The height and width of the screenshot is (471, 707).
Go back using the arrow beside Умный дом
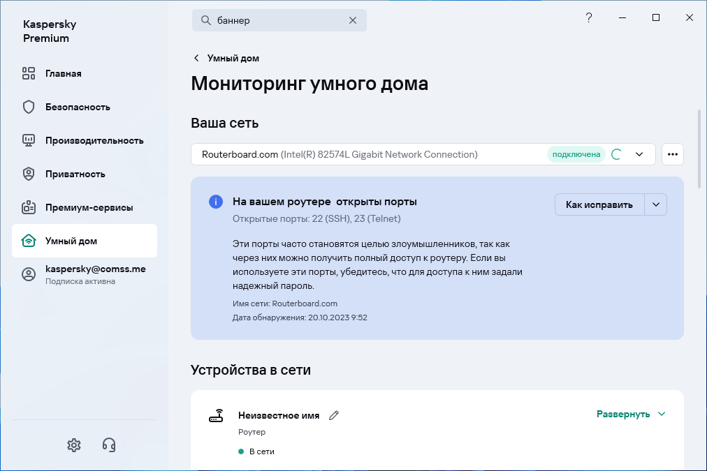196,58
